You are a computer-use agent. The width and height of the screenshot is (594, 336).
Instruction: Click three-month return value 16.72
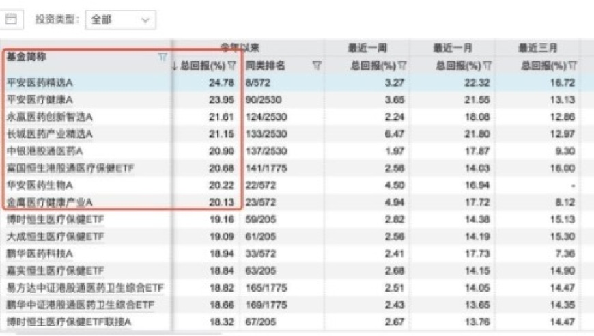coord(563,83)
